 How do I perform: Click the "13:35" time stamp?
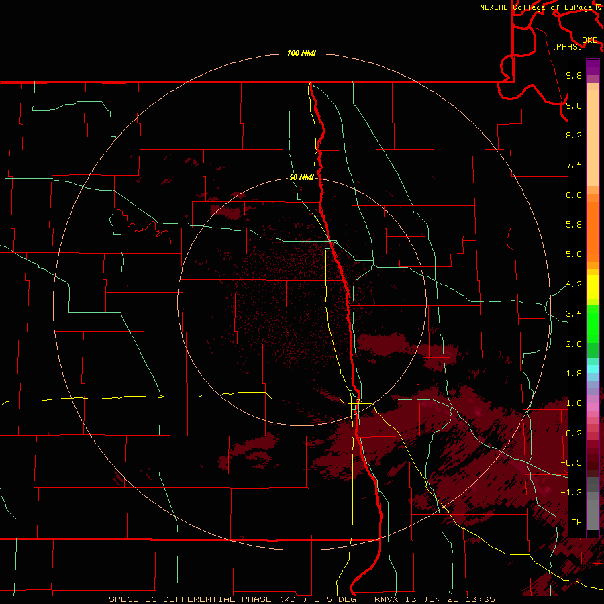[480, 599]
